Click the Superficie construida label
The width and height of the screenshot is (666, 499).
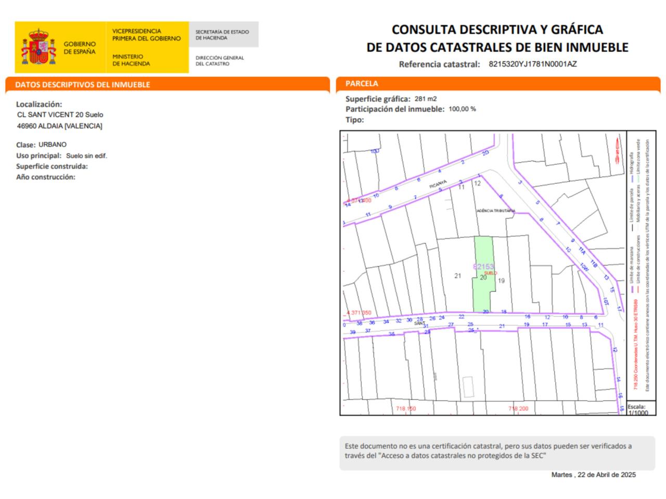point(52,166)
